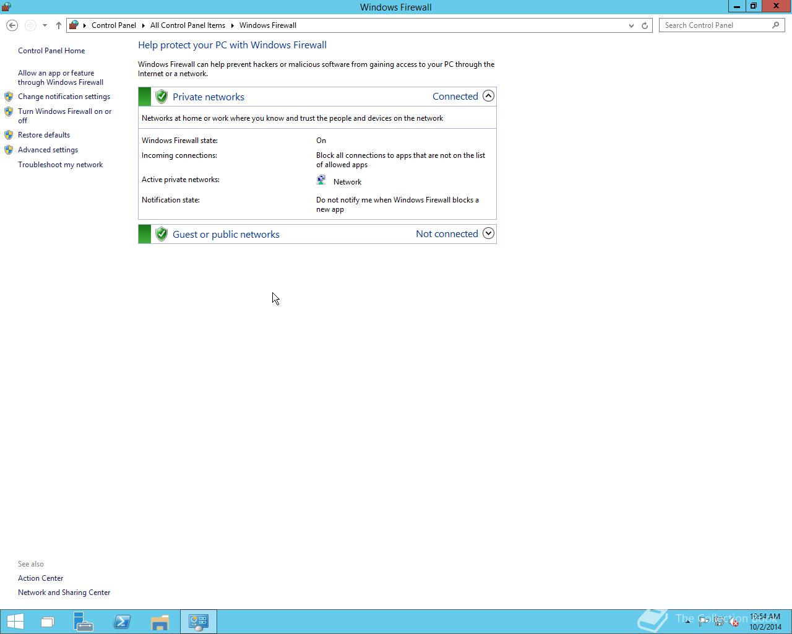This screenshot has height=634, width=792.
Task: Click the search magnifier icon
Action: click(x=775, y=25)
